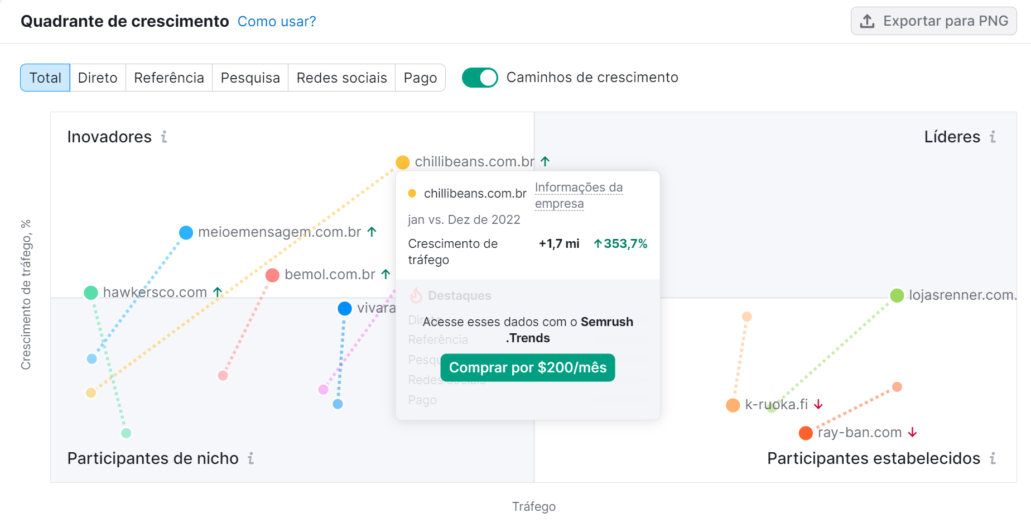This screenshot has height=527, width=1031.
Task: Select the Redes sociais traffic filter
Action: [x=341, y=78]
